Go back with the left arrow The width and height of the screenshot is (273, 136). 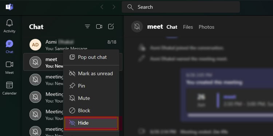coord(102,7)
